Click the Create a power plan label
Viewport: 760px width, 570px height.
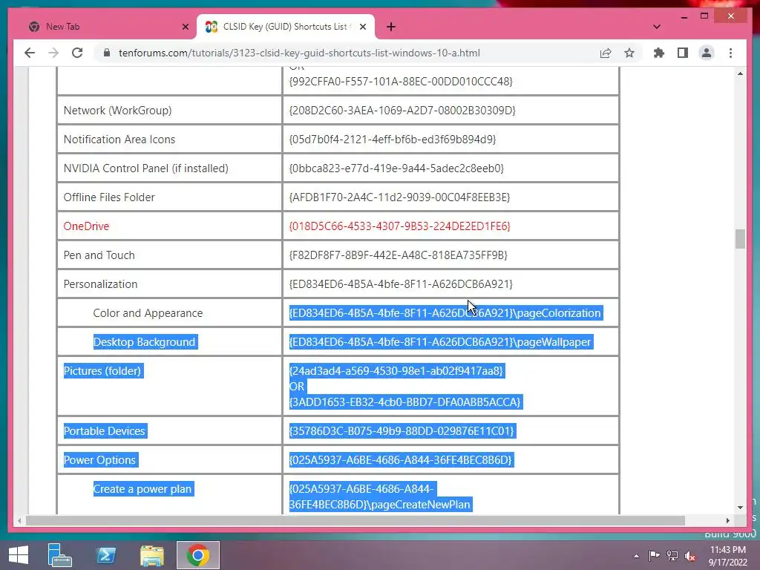(142, 490)
